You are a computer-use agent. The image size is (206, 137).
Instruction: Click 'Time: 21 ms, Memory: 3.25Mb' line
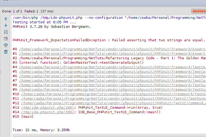click(x=41, y=130)
